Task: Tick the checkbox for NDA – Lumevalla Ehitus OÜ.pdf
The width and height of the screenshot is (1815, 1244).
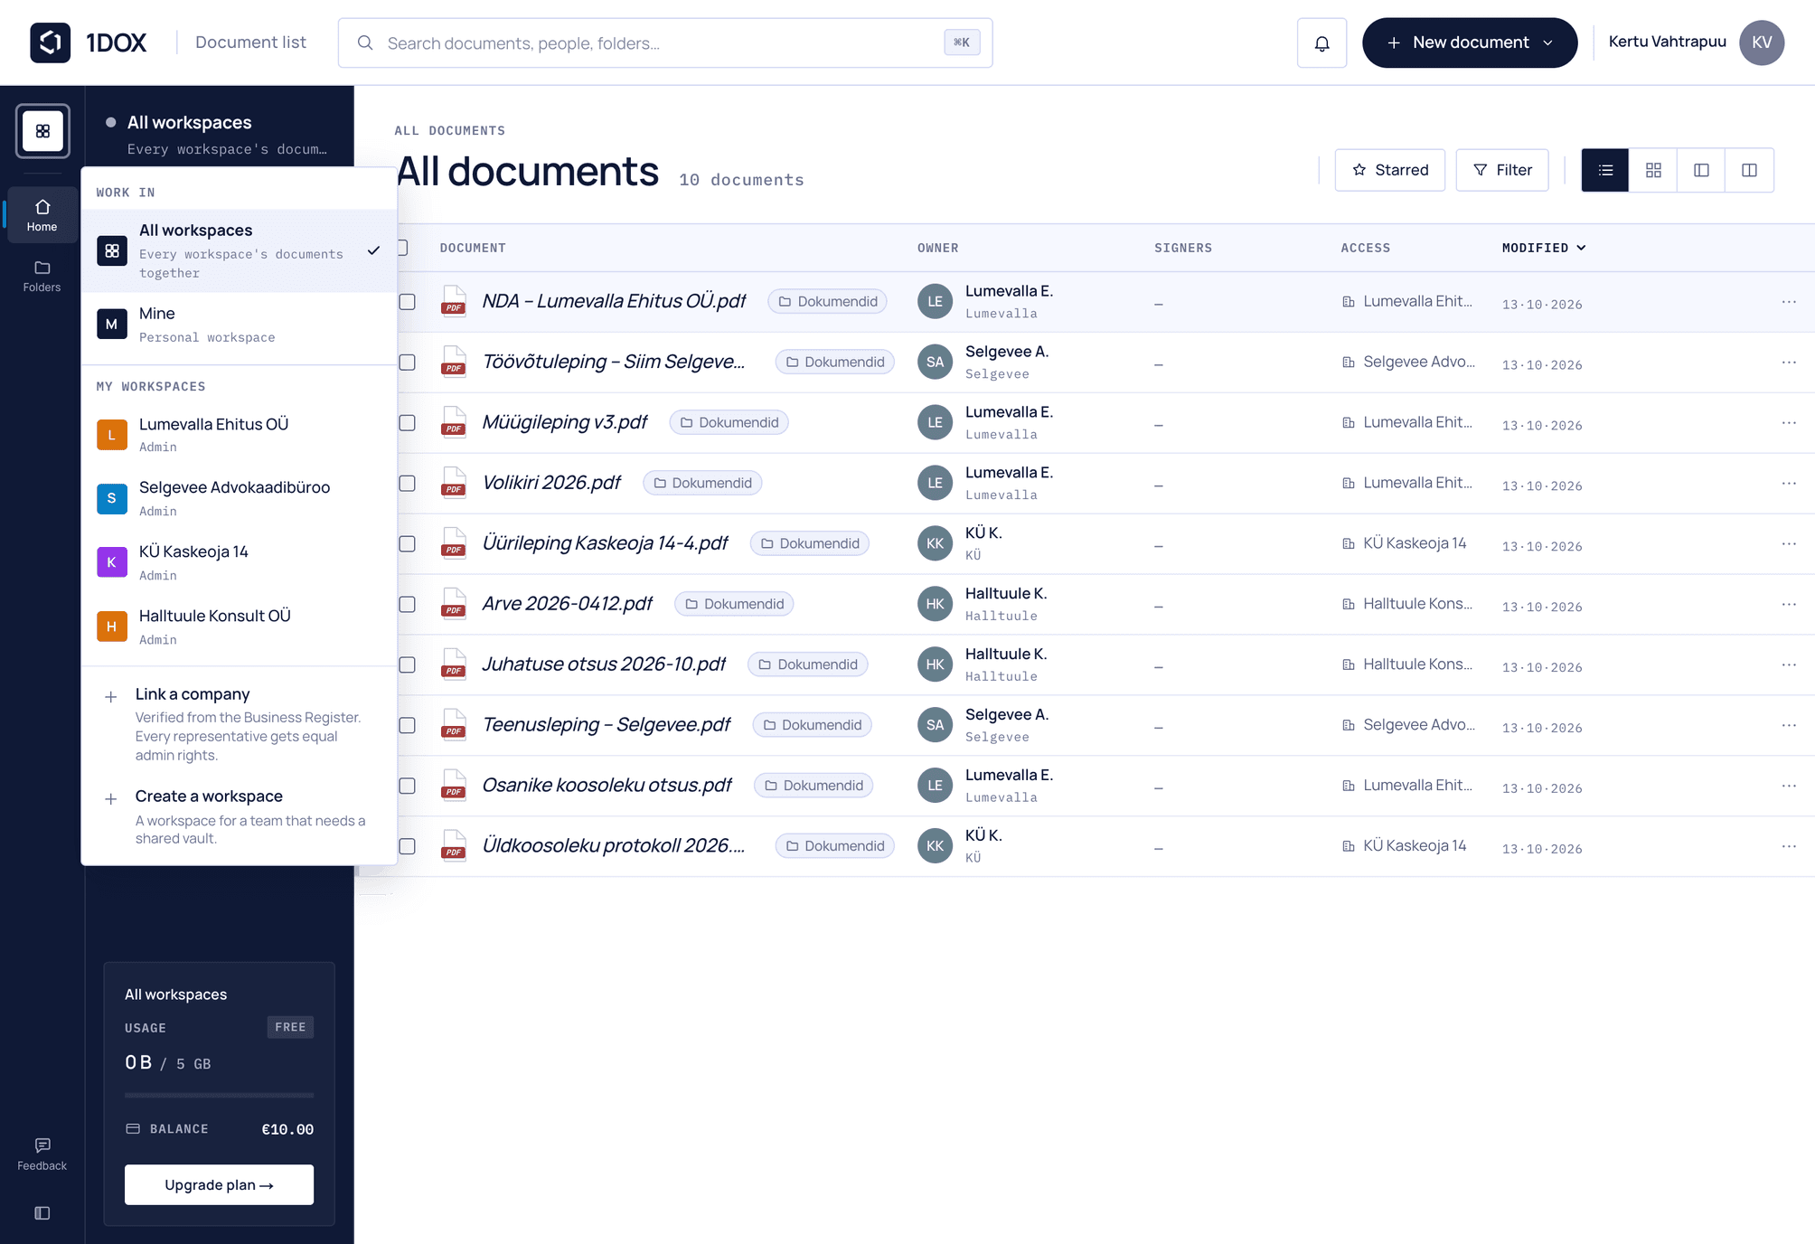Action: (408, 301)
